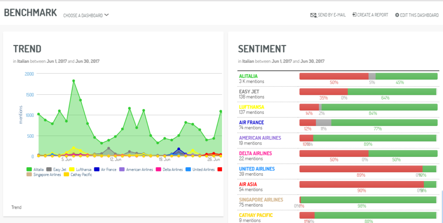This screenshot has height=223, width=443.
Task: Click the gear icon for Edit This Dashboard
Action: coord(397,15)
